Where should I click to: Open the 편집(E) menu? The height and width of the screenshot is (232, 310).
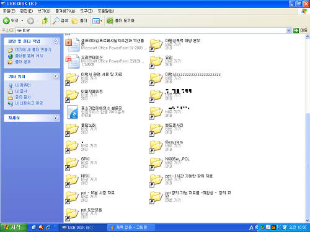click(26, 11)
